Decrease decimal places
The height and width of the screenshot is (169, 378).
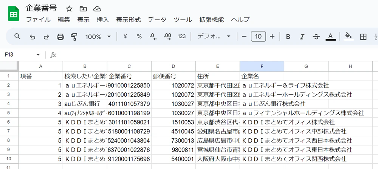coord(153,37)
